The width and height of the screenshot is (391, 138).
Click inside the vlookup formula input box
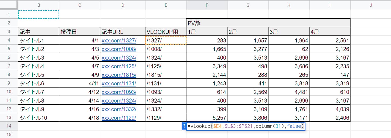click(x=246, y=126)
